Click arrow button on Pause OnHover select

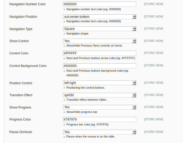(134, 132)
